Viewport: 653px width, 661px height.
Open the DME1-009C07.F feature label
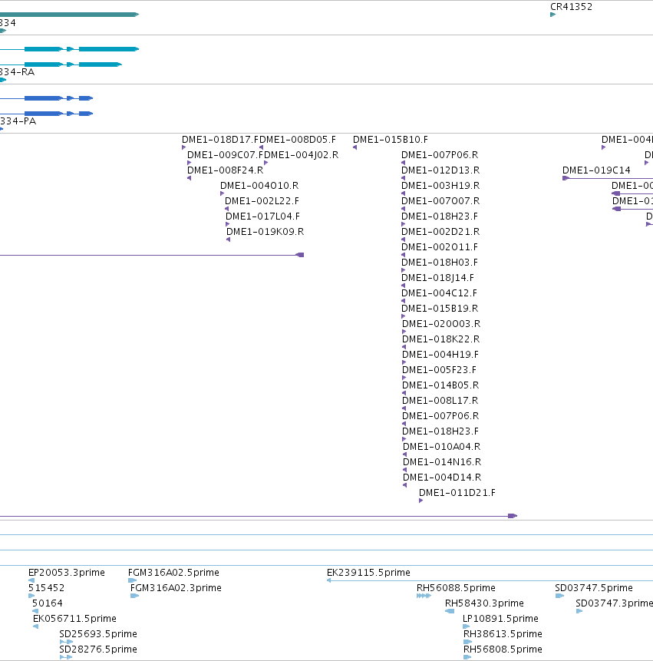coord(226,155)
